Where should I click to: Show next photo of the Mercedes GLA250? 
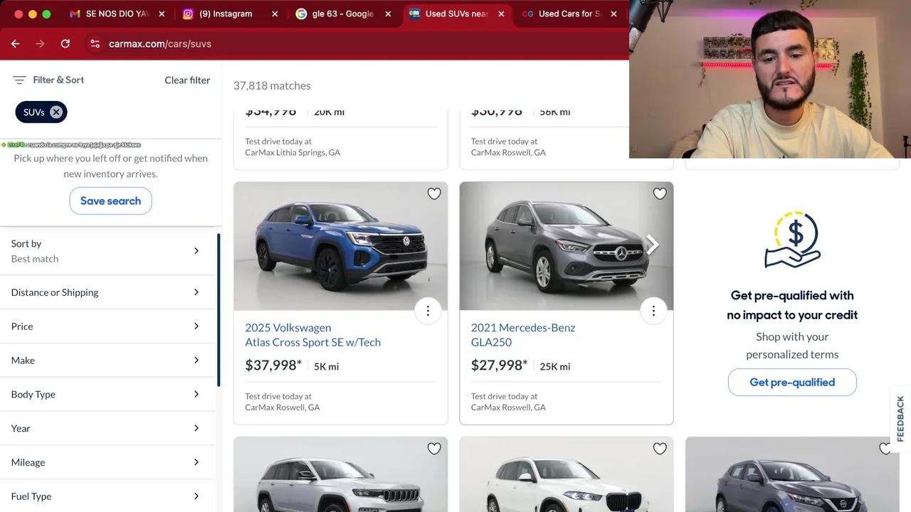652,245
